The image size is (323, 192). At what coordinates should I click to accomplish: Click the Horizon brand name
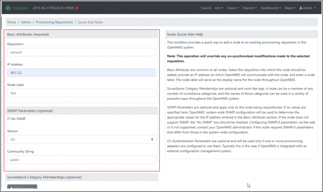[x=21, y=8]
